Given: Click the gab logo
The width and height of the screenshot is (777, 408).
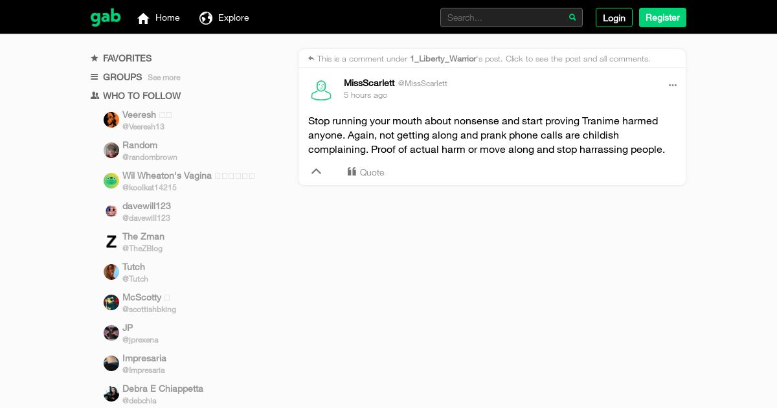Looking at the screenshot, I should tap(106, 17).
